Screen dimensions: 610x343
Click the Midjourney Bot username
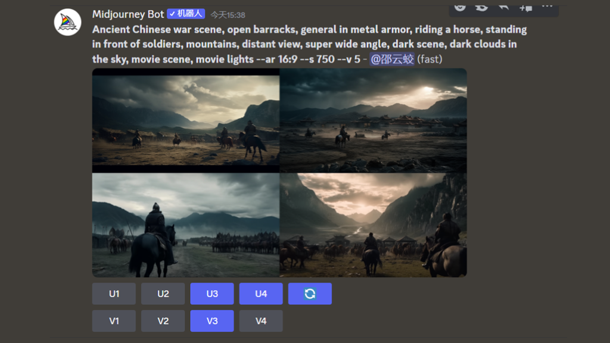[x=128, y=14]
